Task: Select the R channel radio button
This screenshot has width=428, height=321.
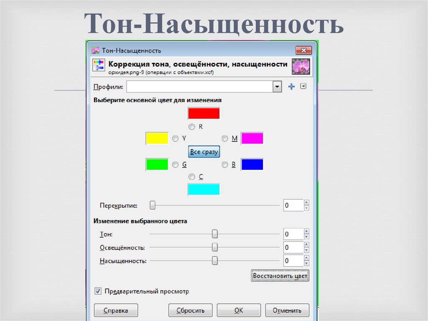Action: tap(192, 126)
